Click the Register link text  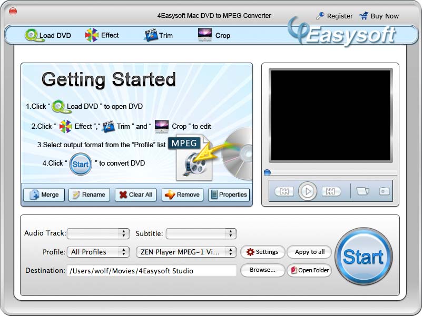click(x=340, y=16)
